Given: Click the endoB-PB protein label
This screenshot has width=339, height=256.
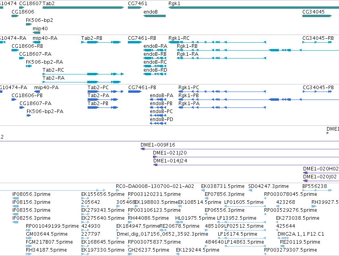Looking at the screenshot, I should point(161,104).
